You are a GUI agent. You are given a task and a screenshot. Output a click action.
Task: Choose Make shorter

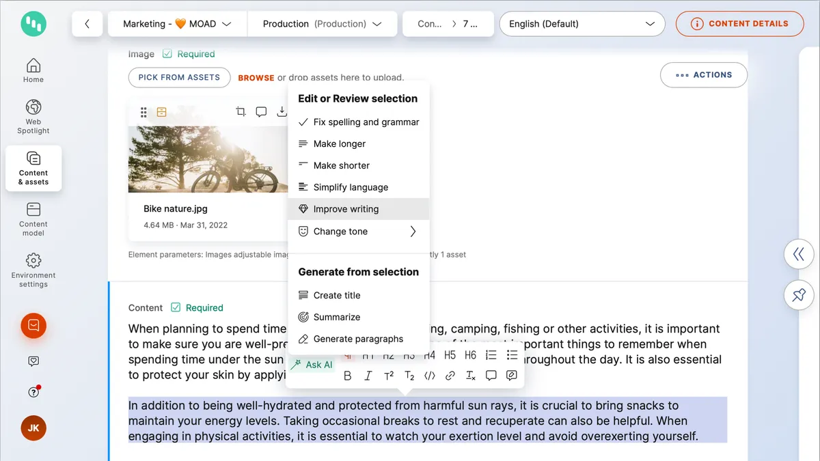(359, 165)
